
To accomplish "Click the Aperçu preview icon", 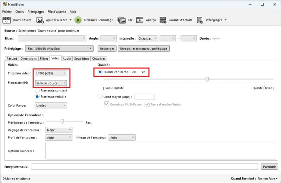I will coord(140,20).
